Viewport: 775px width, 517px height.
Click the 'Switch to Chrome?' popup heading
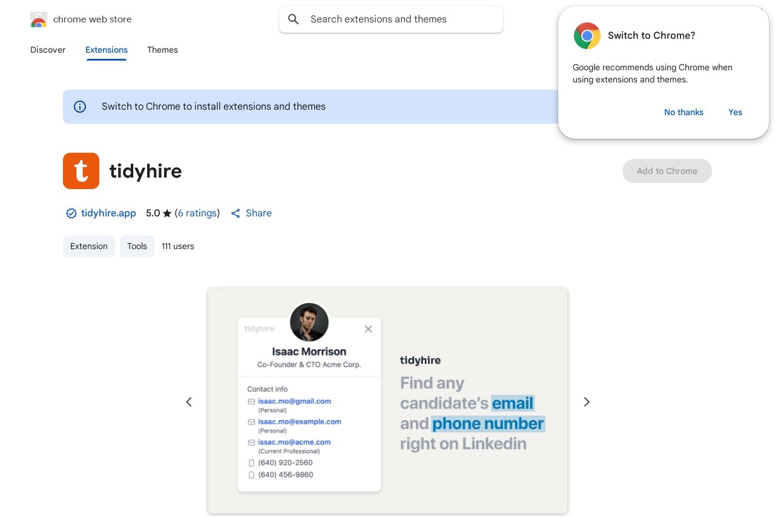pyautogui.click(x=651, y=36)
